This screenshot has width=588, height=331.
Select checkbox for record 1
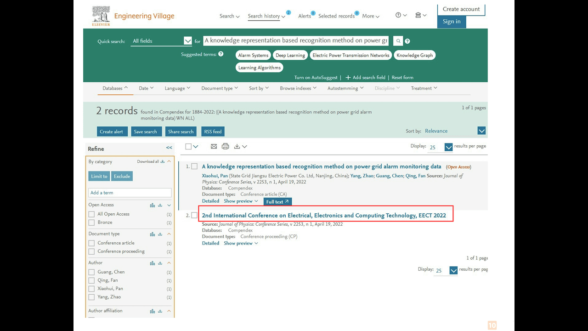tap(194, 166)
